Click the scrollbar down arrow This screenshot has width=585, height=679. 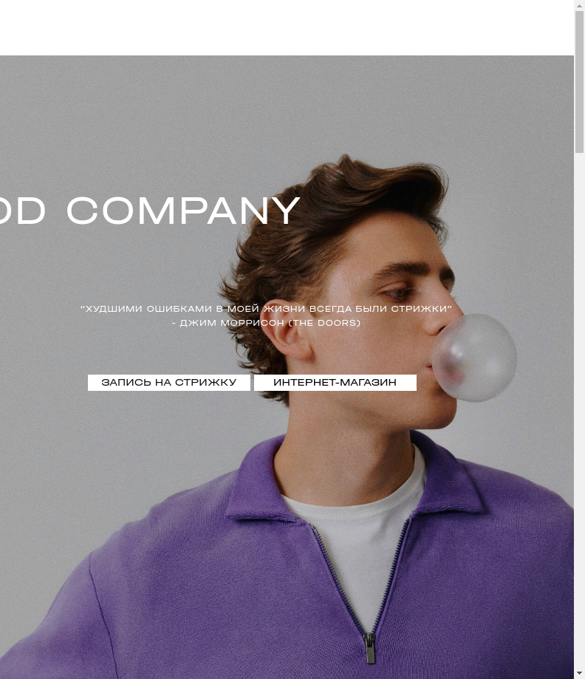click(579, 674)
